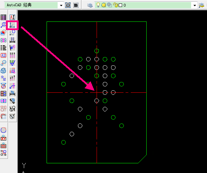Select the coordinate origin UCS tool

pyautogui.click(x=12, y=25)
